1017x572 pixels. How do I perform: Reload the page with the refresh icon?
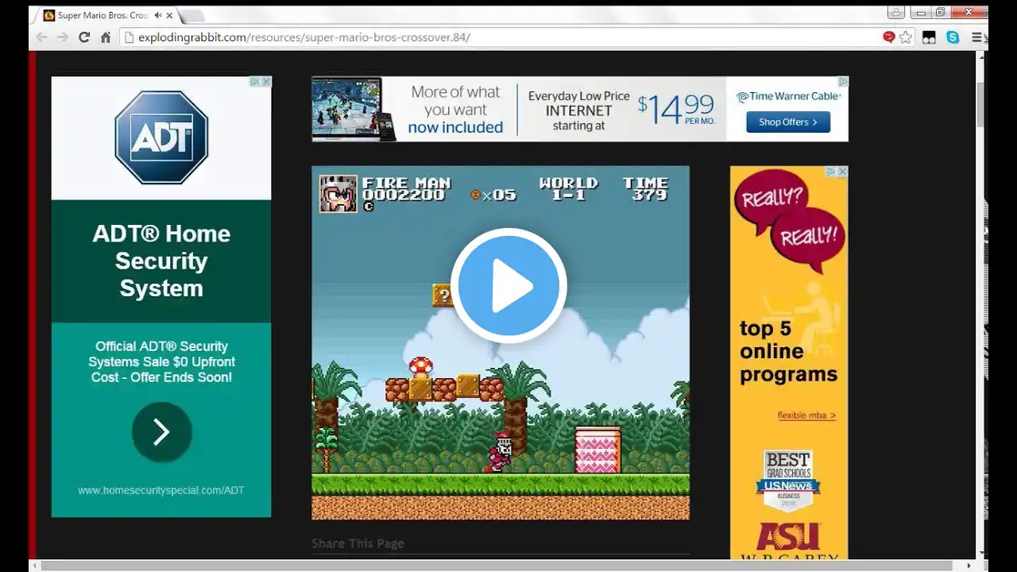pos(84,37)
